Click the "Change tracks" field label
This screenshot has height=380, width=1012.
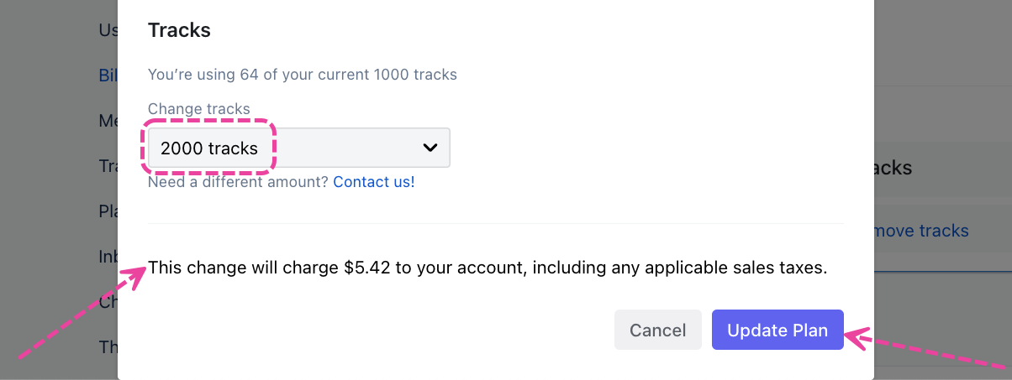coord(198,109)
